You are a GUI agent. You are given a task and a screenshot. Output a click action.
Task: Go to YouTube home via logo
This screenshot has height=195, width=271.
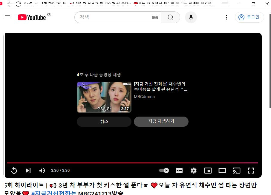pos(32,17)
